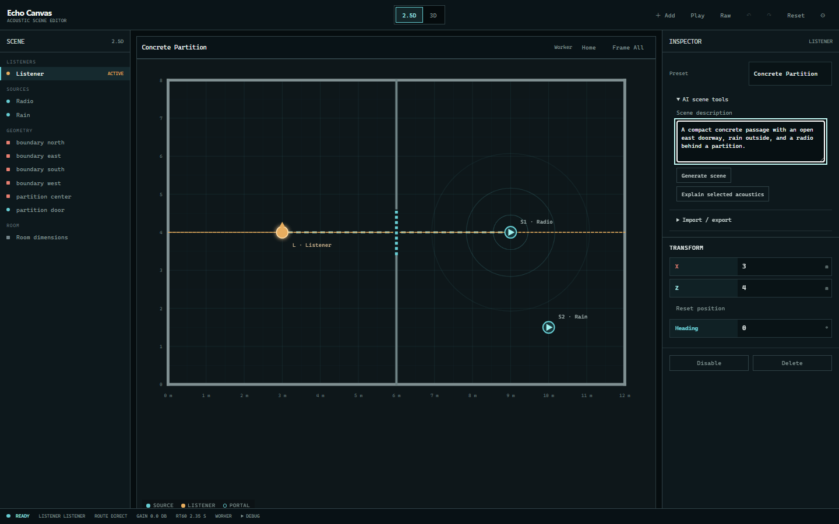This screenshot has width=839, height=524.
Task: Toggle Worker mode in canvas header
Action: (563, 47)
